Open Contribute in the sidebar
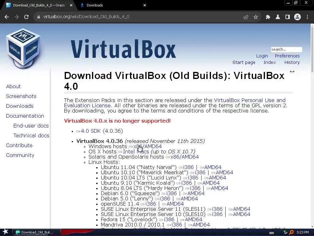 pos(19,145)
